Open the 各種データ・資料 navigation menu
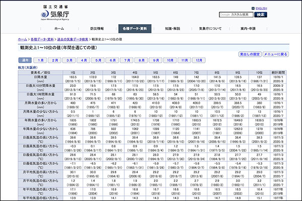Screen dimensions: 302x201 coord(135,29)
